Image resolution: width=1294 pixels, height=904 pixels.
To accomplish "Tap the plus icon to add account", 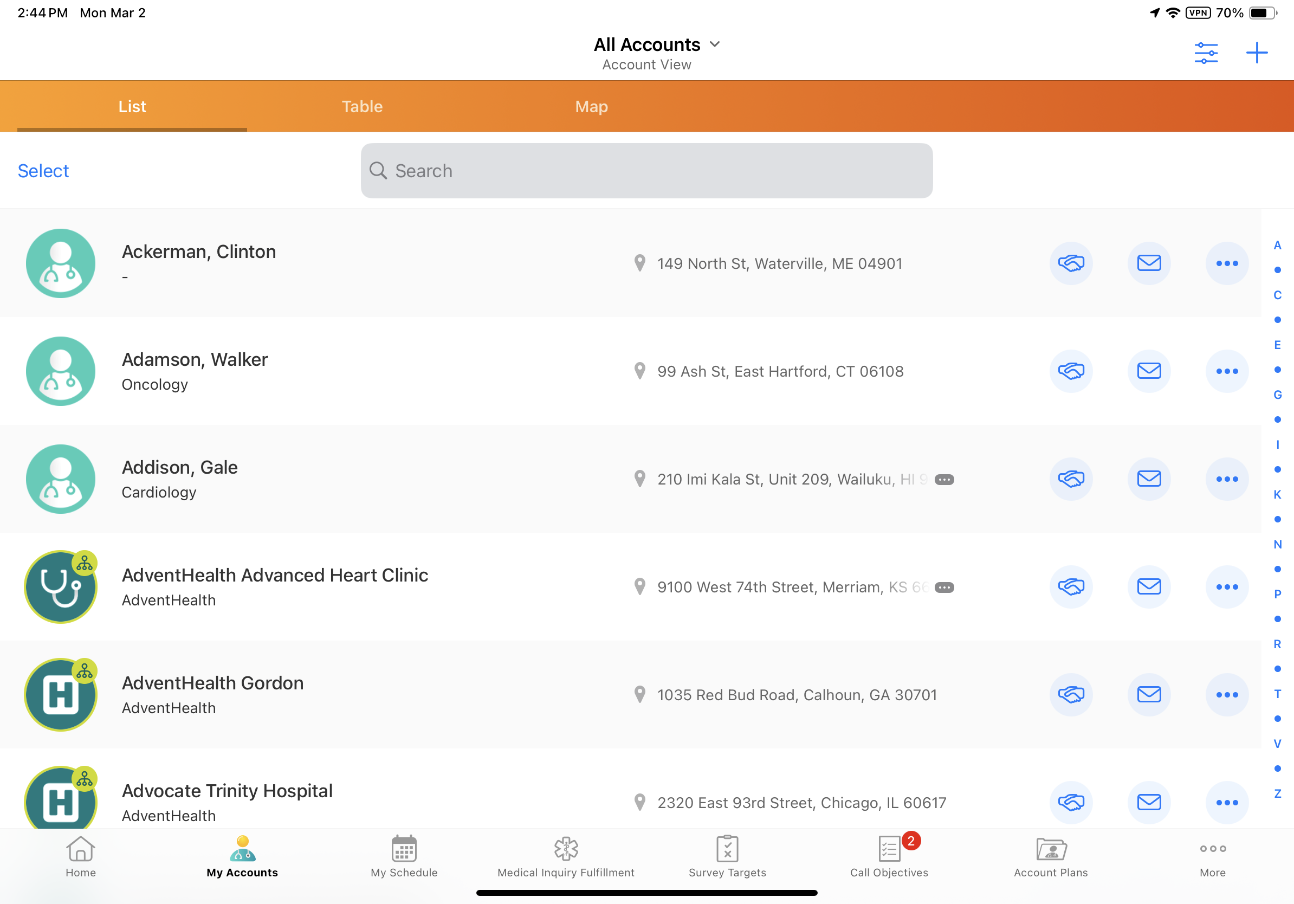I will point(1256,53).
